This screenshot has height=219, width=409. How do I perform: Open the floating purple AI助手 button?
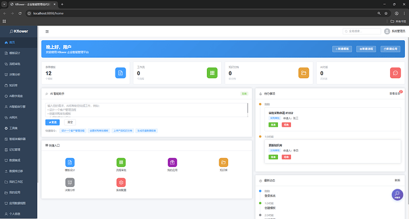click(x=397, y=195)
